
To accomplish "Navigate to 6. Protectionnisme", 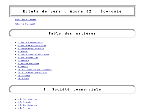I will tap(28, 58).
